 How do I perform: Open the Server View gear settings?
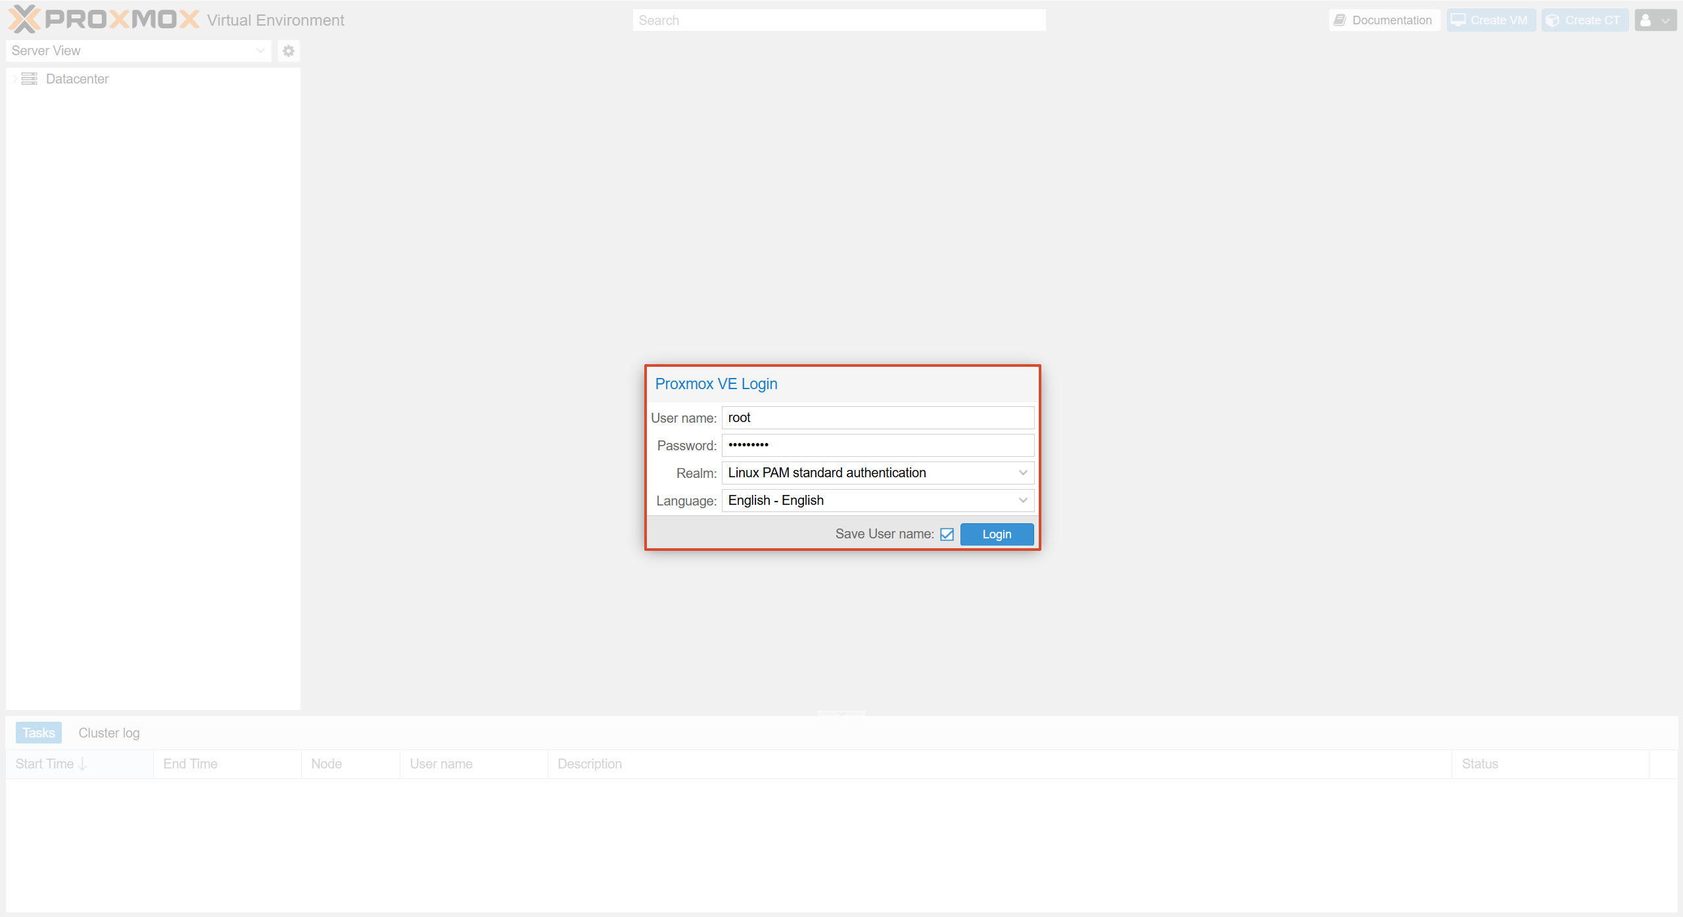click(289, 51)
